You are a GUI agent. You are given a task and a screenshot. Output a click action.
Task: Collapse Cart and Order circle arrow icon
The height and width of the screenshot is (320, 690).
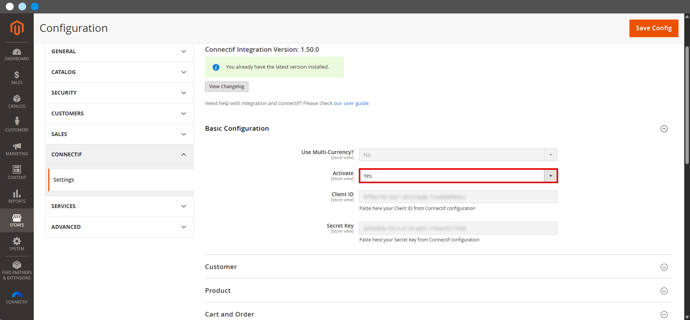tap(664, 315)
